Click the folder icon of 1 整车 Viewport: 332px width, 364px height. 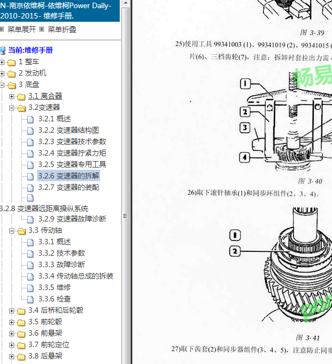[11, 63]
